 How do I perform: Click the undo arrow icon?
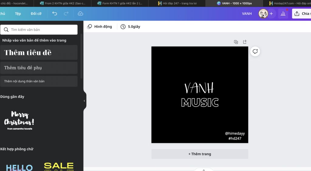coord(55,13)
